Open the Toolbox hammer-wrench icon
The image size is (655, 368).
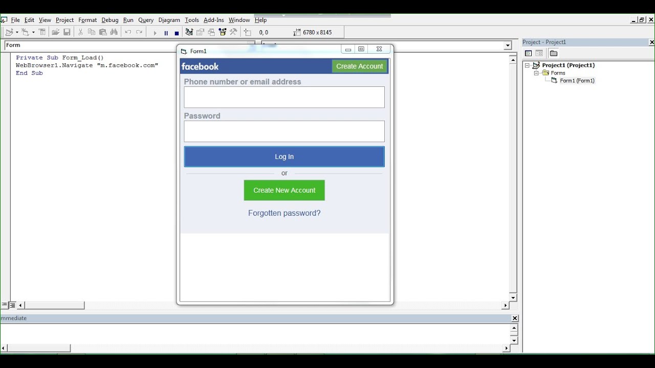coord(234,32)
